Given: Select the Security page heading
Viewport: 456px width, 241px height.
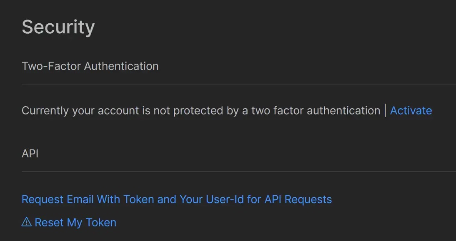Looking at the screenshot, I should tap(58, 27).
